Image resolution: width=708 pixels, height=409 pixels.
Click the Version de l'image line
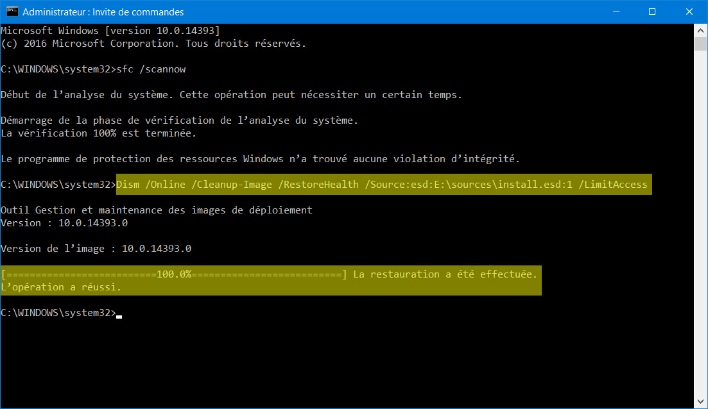pyautogui.click(x=96, y=249)
